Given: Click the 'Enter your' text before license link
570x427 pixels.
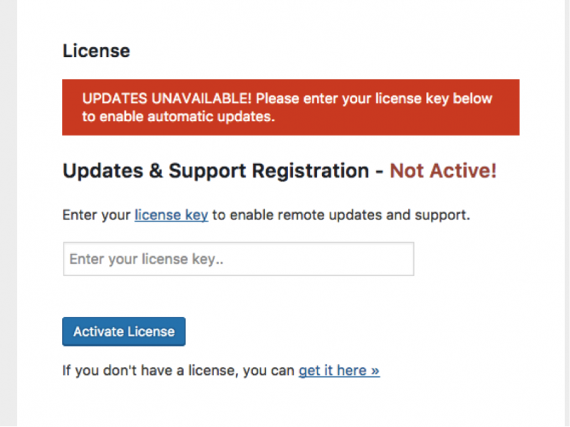Looking at the screenshot, I should 96,215.
